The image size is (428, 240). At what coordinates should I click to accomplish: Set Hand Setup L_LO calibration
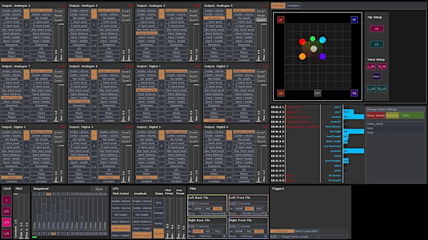(371, 89)
